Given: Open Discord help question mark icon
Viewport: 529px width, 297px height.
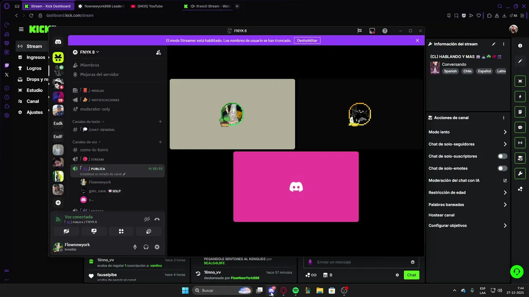Looking at the screenshot, I should [385, 31].
